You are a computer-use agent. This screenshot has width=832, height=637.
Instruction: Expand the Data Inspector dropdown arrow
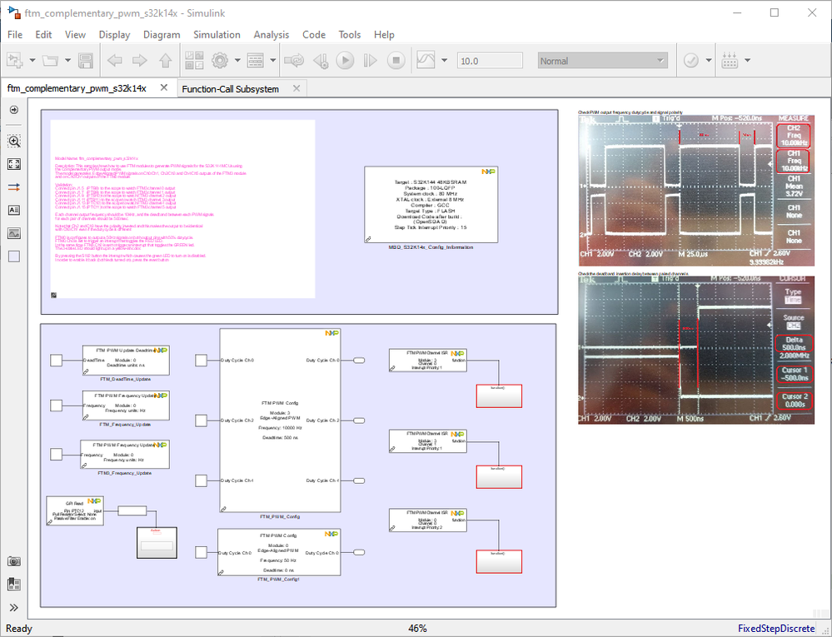[x=444, y=61]
